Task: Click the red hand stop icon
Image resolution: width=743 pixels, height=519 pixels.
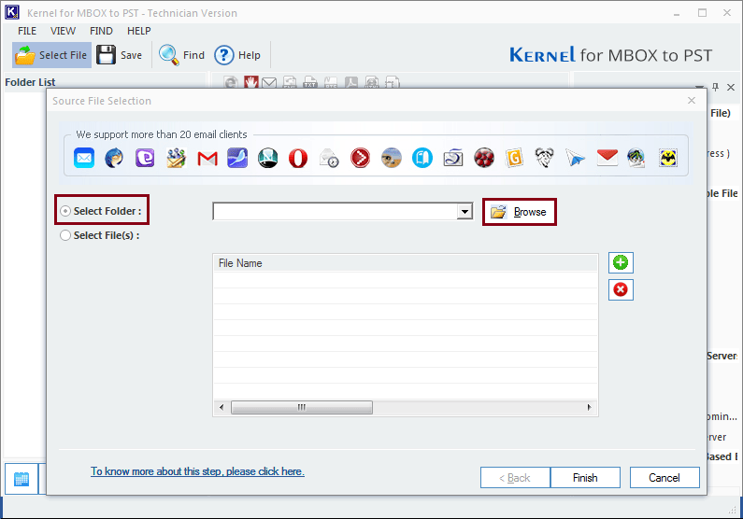Action: click(251, 83)
